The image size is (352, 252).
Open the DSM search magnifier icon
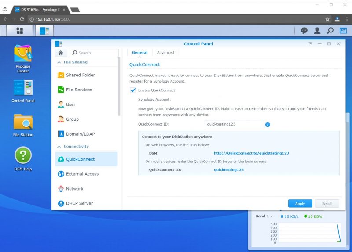click(x=330, y=31)
